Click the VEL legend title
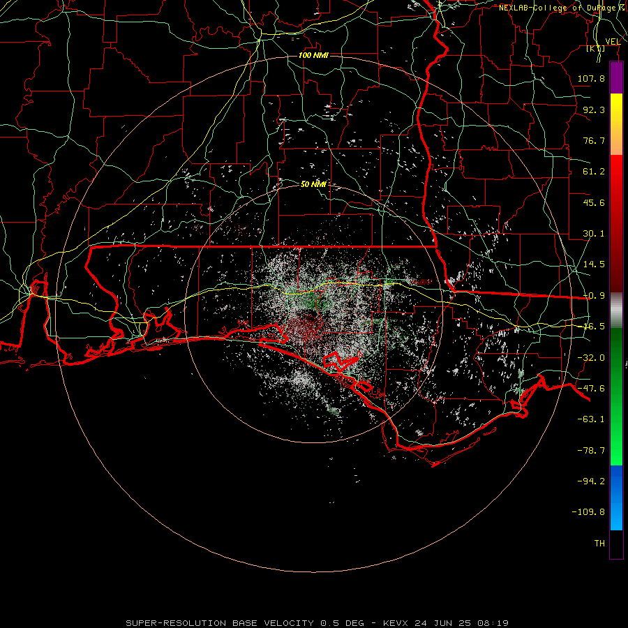 (613, 42)
